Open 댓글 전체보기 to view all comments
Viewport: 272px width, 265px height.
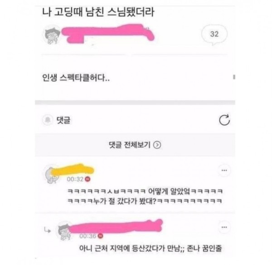tap(135, 145)
